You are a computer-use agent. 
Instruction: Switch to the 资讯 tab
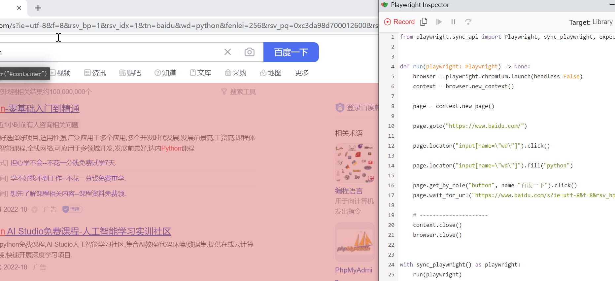pyautogui.click(x=95, y=73)
